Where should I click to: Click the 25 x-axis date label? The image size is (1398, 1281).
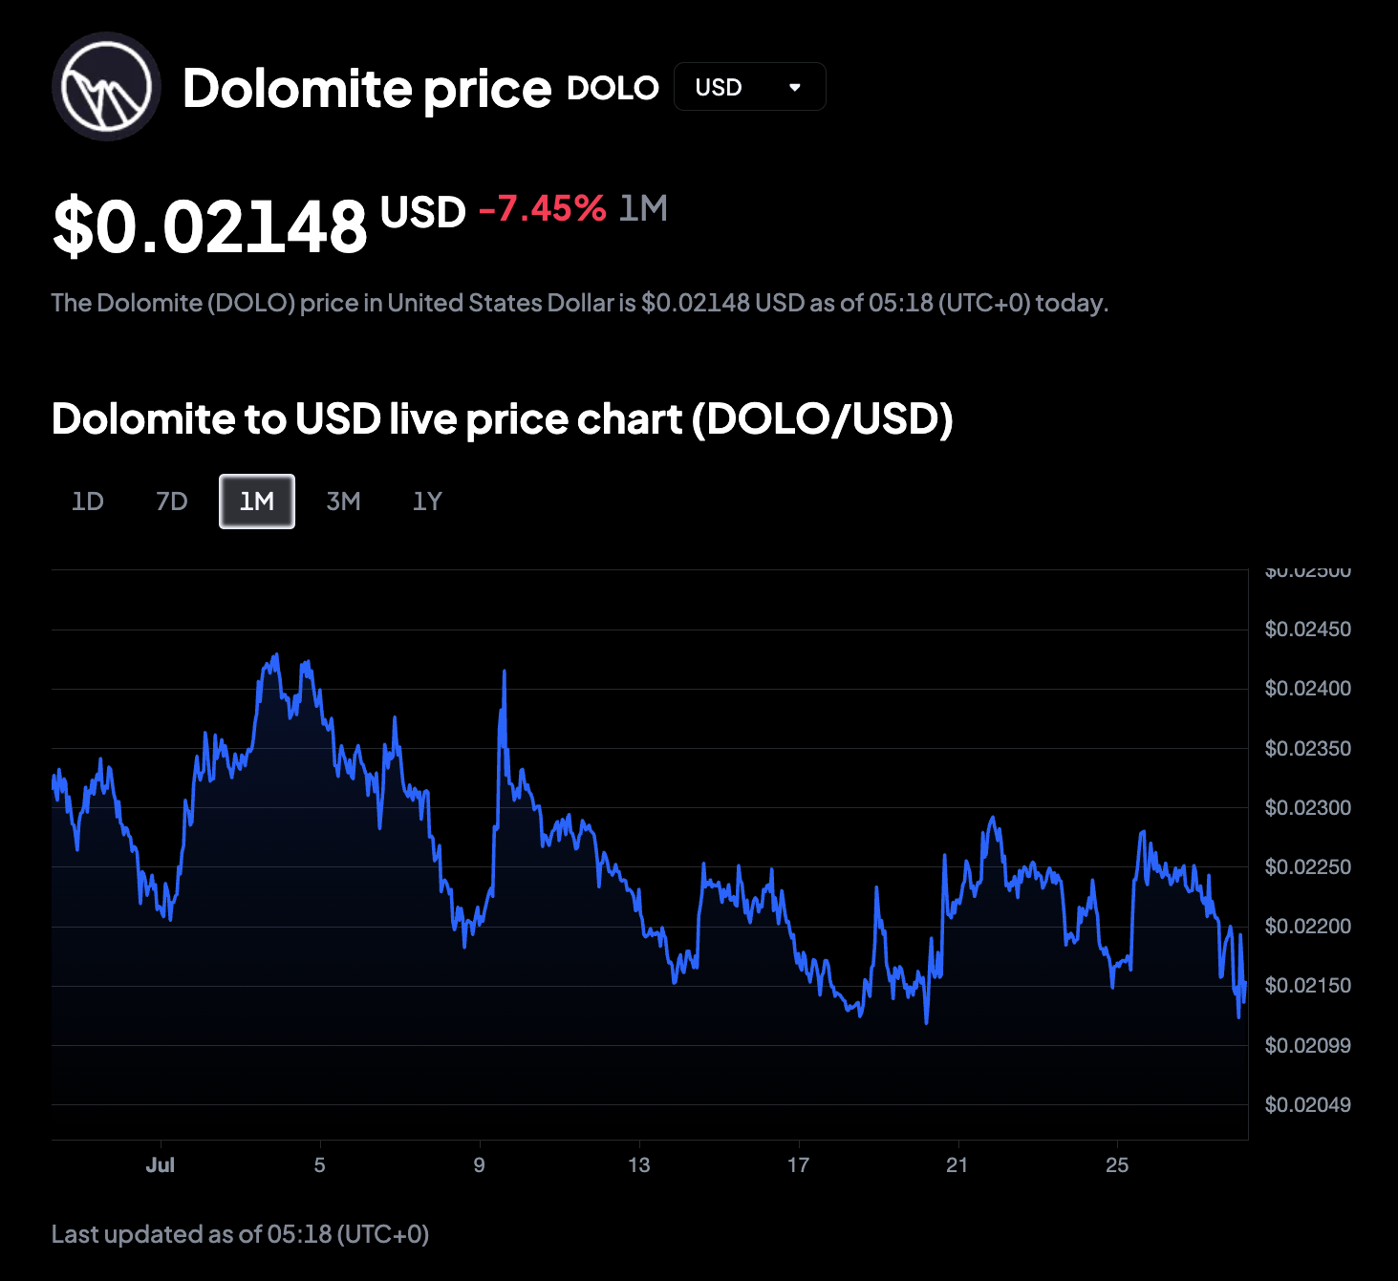tap(1117, 1165)
